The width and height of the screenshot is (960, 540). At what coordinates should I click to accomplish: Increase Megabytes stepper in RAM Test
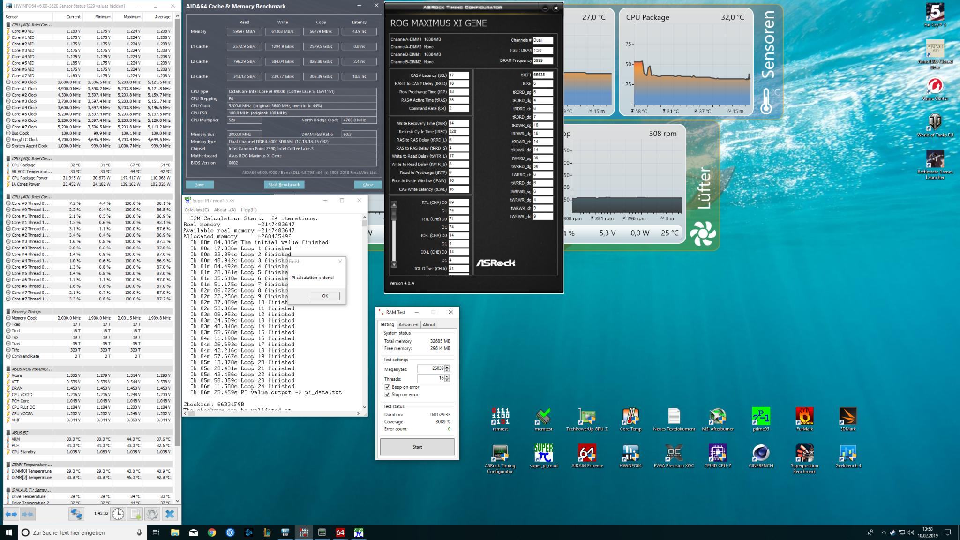[447, 367]
